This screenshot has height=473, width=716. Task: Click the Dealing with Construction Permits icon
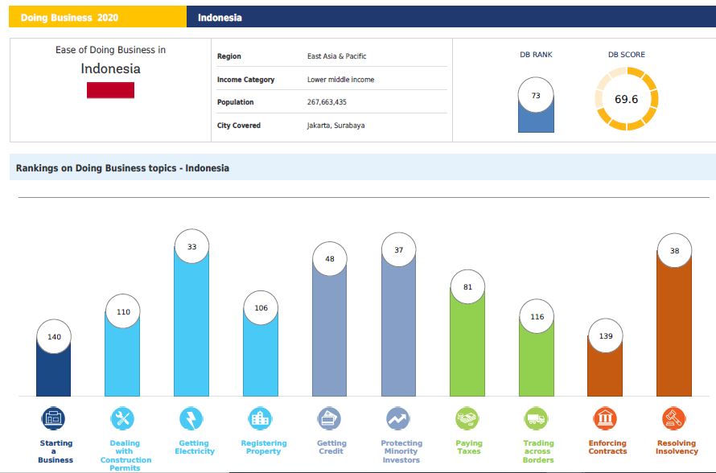point(123,418)
